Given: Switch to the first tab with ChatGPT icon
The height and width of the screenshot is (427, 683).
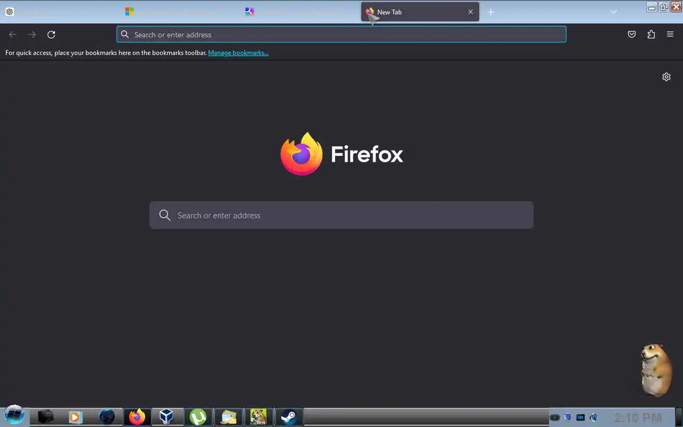Looking at the screenshot, I should coord(60,12).
